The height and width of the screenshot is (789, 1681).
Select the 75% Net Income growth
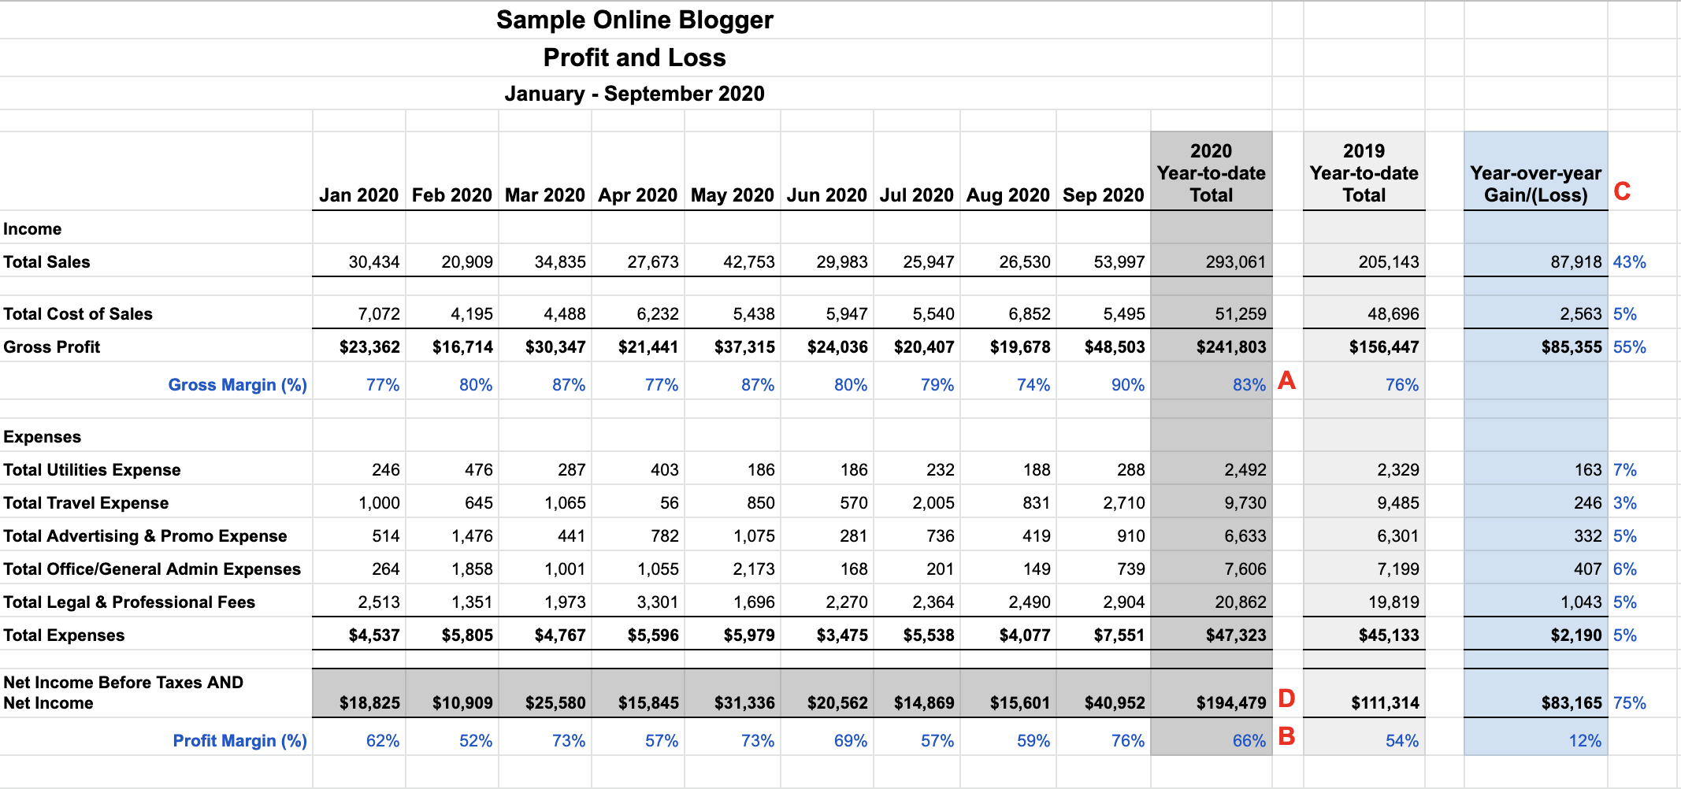pyautogui.click(x=1630, y=703)
